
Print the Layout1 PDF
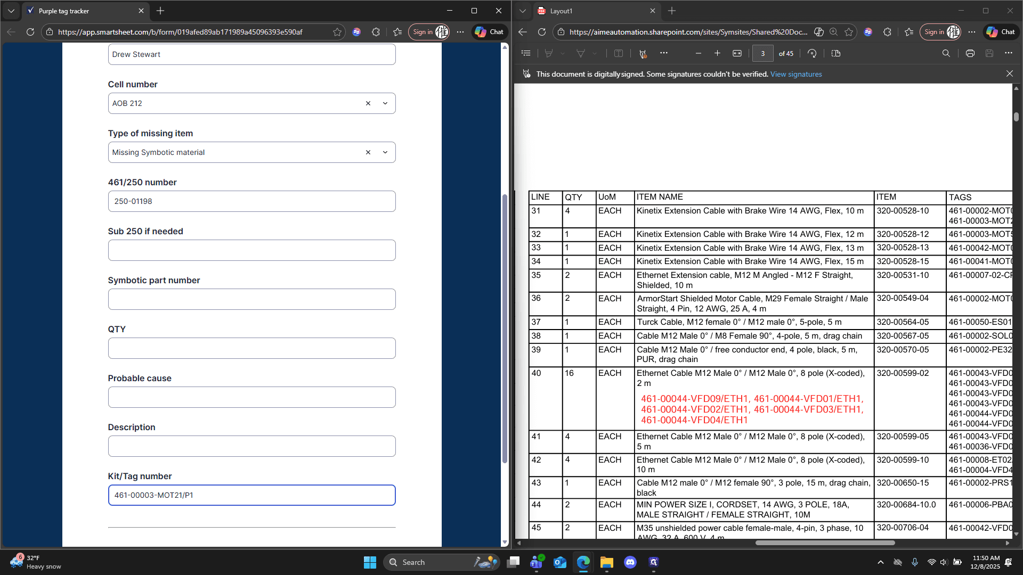[x=970, y=53]
